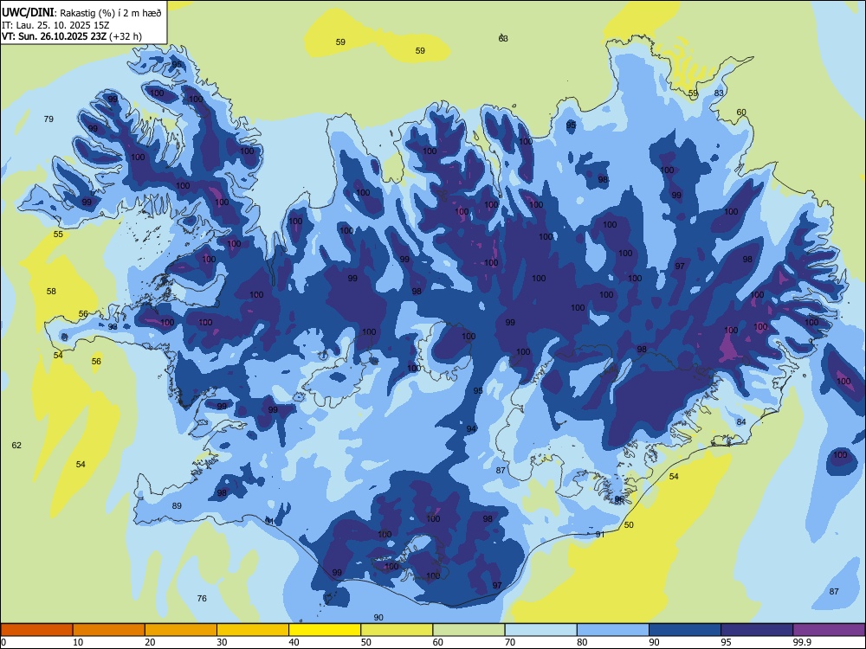Select the 10–20 orange legend swatch
The height and width of the screenshot is (649, 866).
click(x=109, y=630)
